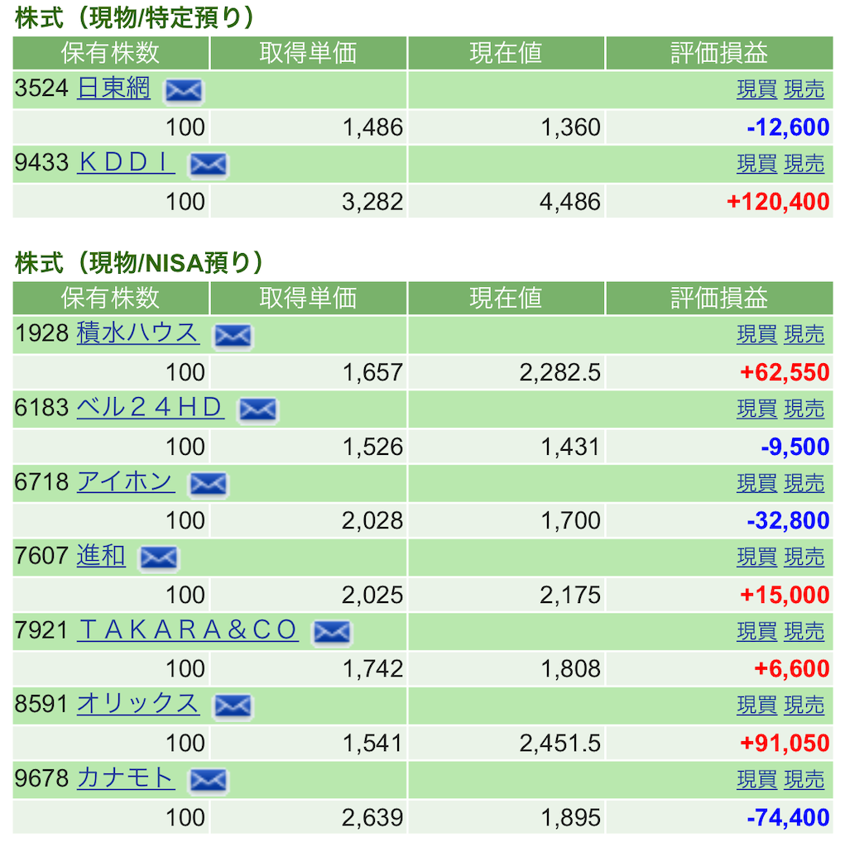Click the mail icon next to 日東網

[x=184, y=90]
